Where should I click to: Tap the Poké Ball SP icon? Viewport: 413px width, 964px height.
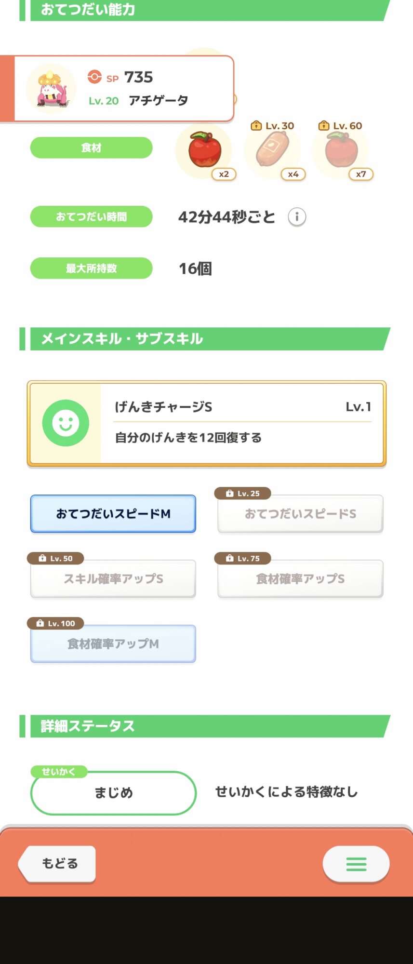pos(94,77)
